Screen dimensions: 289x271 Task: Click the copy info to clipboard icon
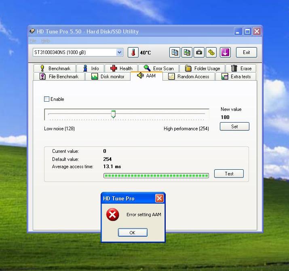175,52
